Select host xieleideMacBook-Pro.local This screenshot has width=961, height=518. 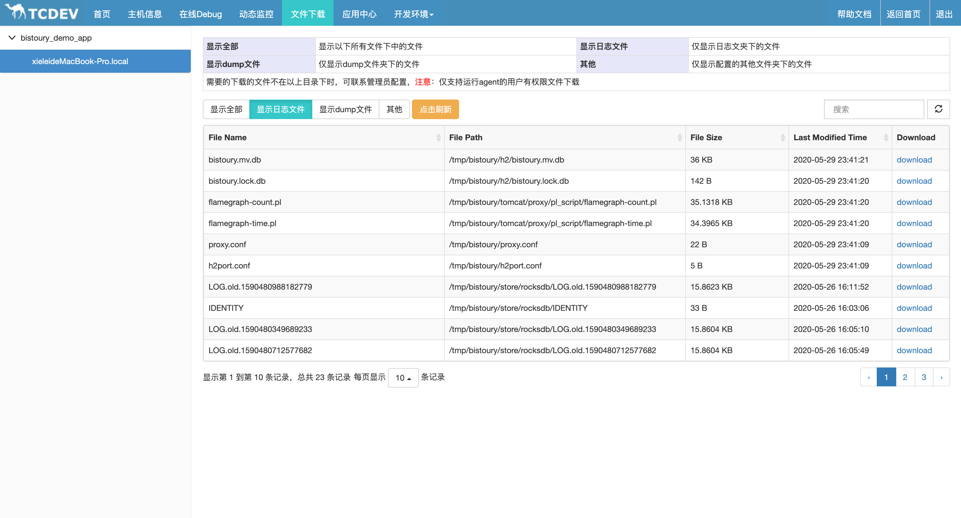click(80, 61)
